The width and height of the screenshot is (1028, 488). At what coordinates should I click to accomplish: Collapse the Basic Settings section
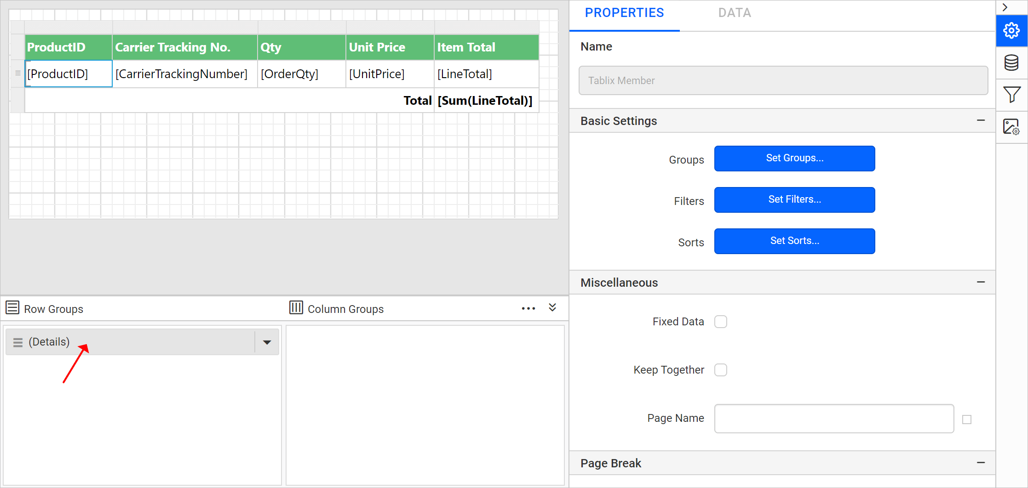pyautogui.click(x=981, y=120)
